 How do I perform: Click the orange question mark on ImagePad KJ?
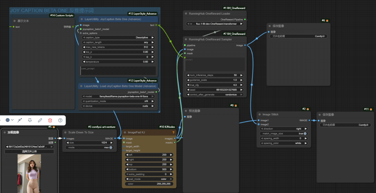click(173, 132)
